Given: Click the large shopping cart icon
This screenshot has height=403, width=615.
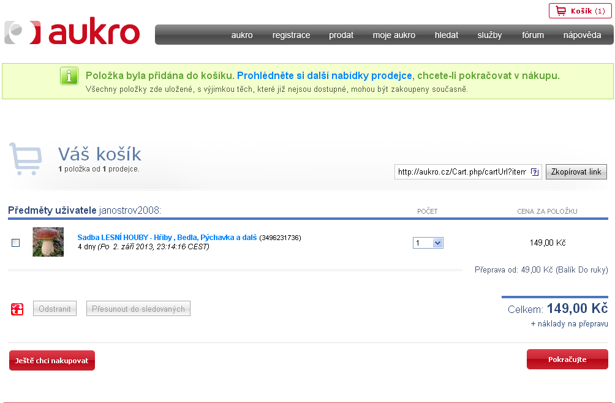Looking at the screenshot, I should (x=26, y=159).
